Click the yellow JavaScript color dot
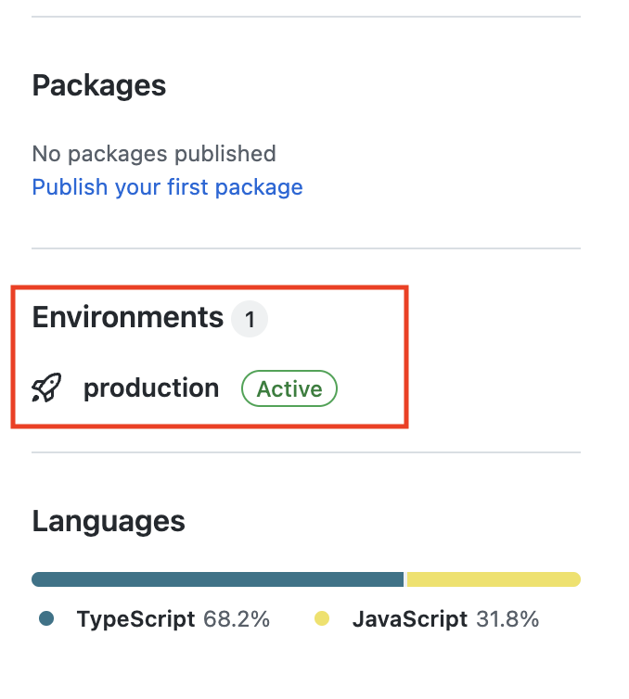The image size is (629, 699). [322, 618]
